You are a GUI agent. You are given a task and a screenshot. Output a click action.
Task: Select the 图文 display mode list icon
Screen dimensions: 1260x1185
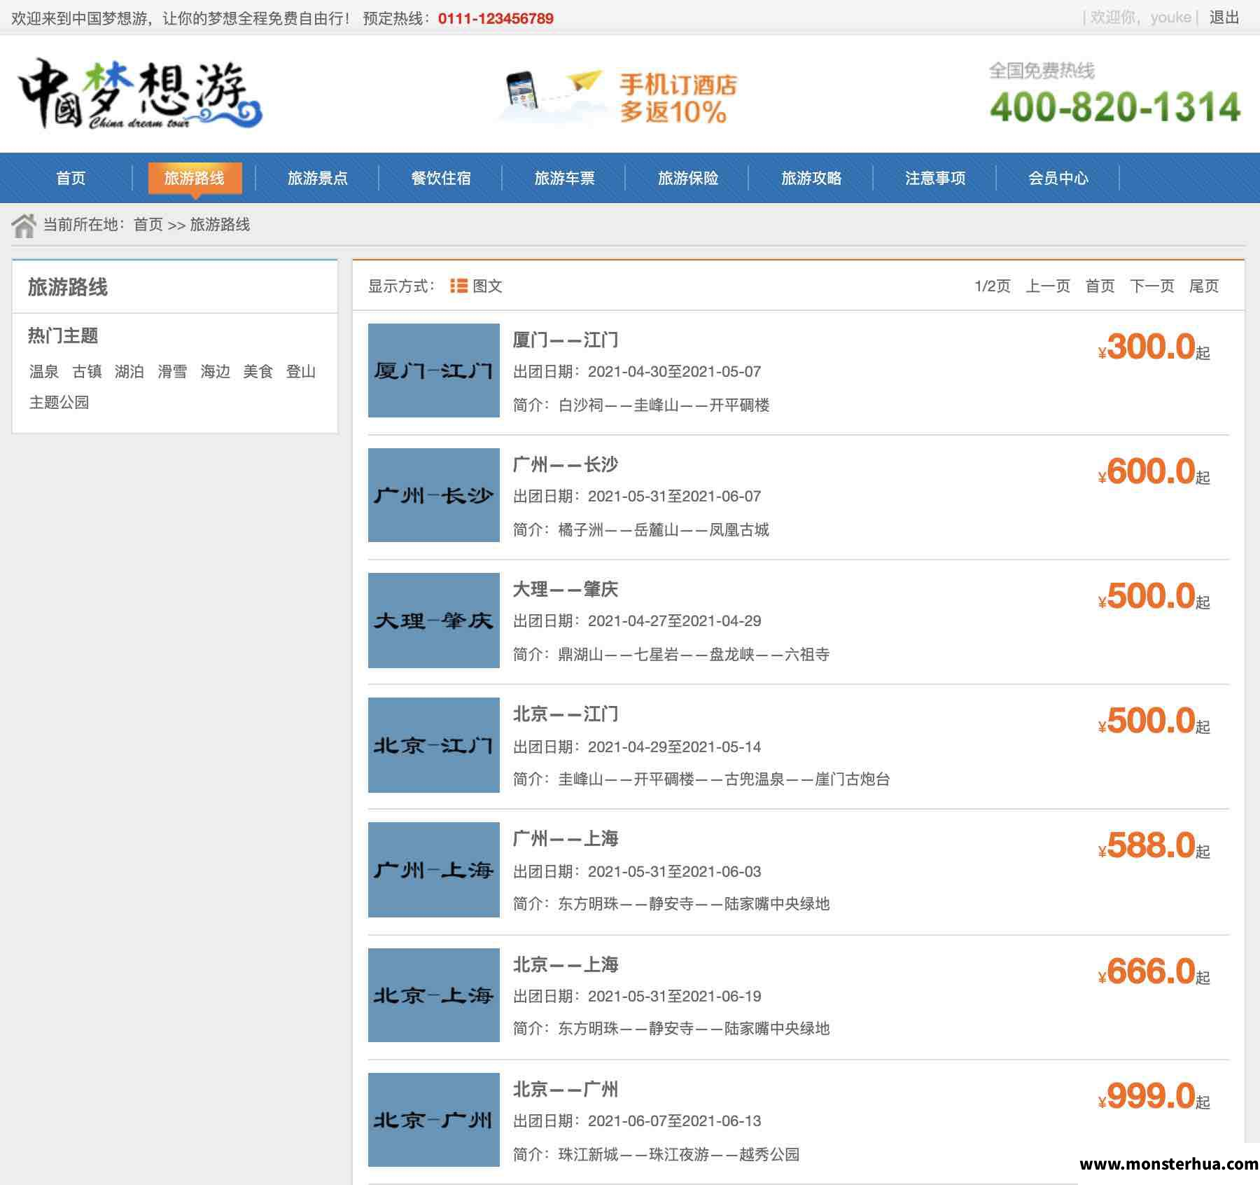[458, 286]
